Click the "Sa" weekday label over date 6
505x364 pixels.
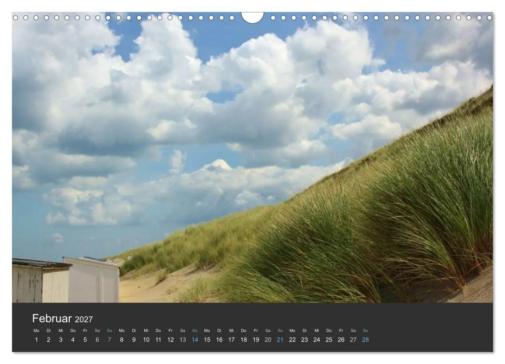(x=97, y=331)
